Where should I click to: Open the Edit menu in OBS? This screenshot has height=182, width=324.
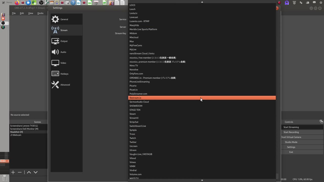tap(22, 13)
